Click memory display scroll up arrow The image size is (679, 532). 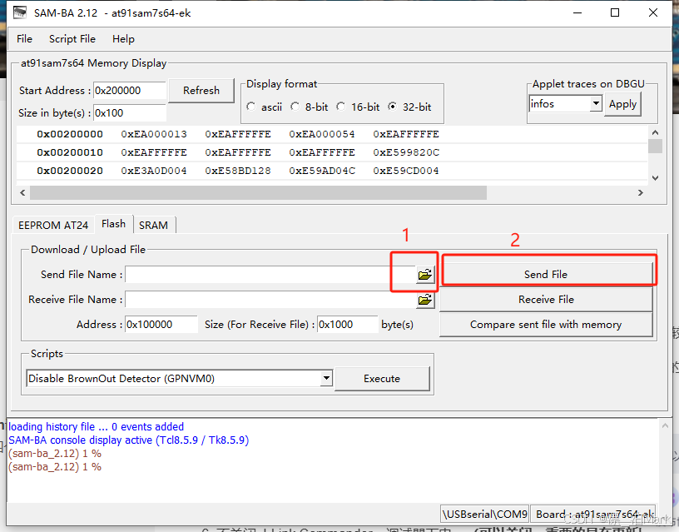click(655, 132)
